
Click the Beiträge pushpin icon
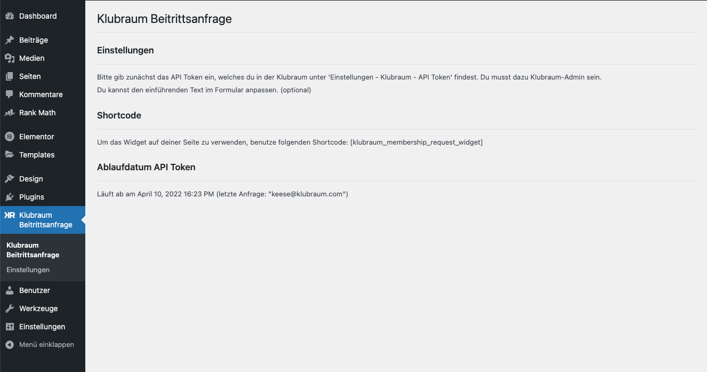coord(10,40)
